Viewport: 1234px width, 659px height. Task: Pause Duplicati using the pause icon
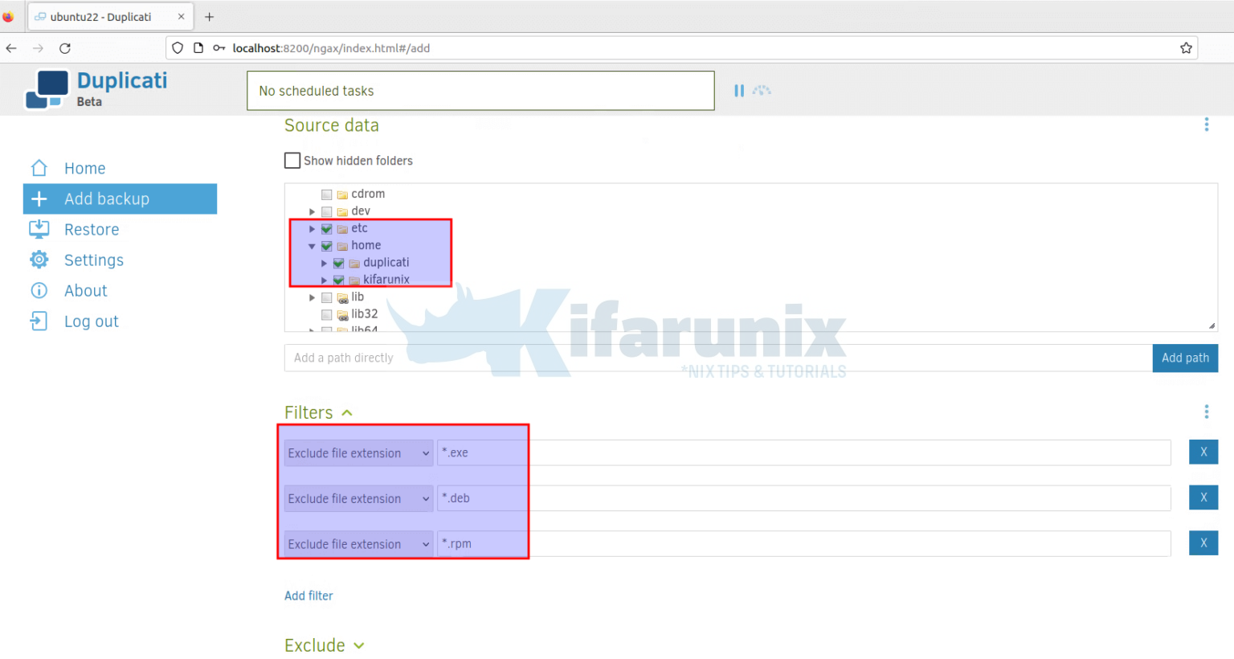pyautogui.click(x=739, y=90)
